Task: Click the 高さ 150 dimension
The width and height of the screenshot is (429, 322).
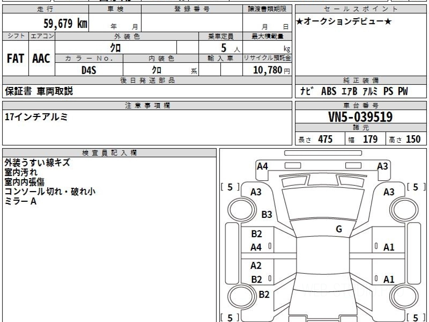Action: tap(405, 139)
